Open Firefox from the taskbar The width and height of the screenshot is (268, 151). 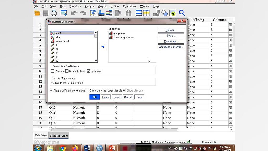click(x=75, y=148)
